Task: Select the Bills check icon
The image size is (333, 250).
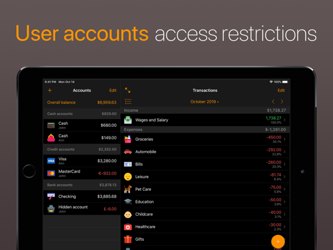Action: [x=128, y=164]
